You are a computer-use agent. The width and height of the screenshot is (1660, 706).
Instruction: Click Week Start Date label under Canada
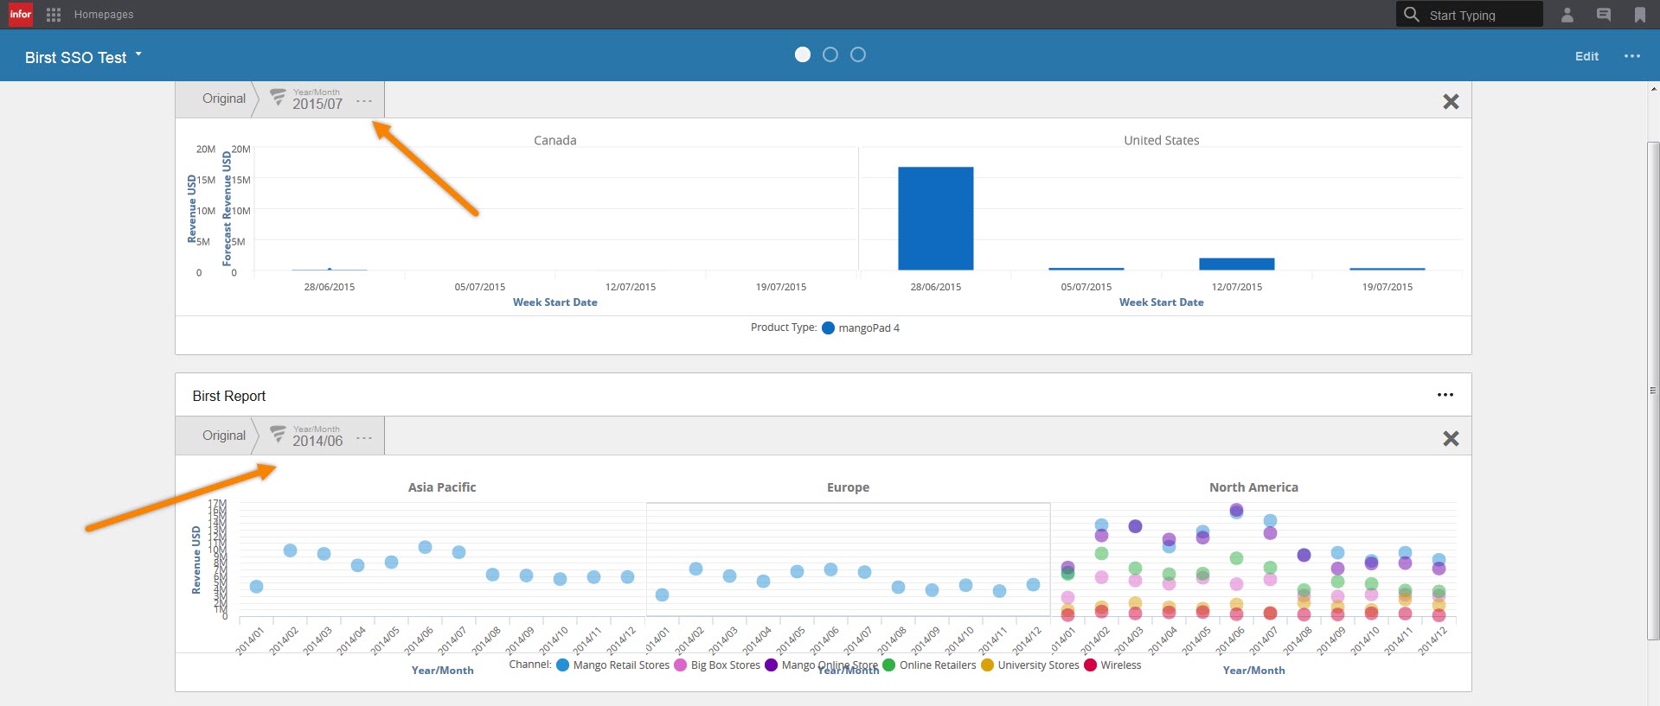(554, 302)
